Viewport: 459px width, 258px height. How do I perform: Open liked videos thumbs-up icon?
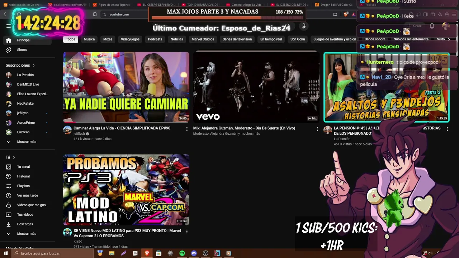9,205
